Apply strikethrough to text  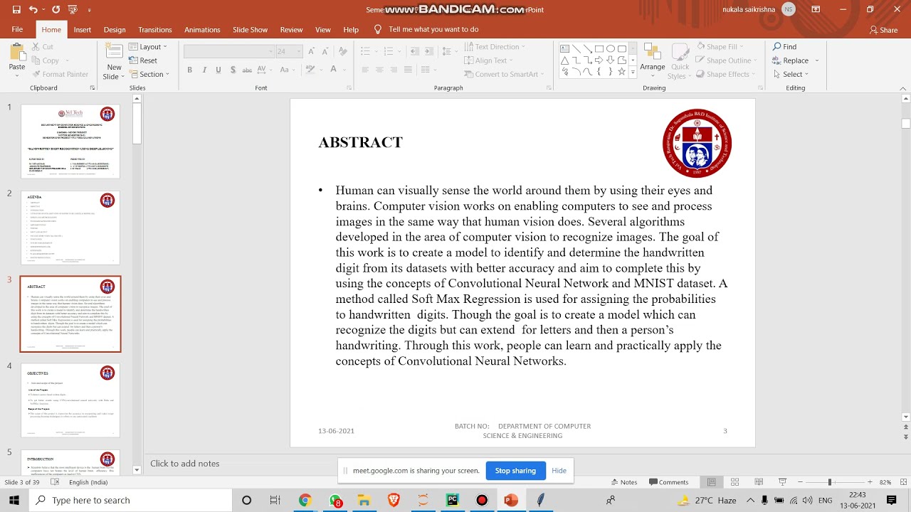(x=247, y=70)
